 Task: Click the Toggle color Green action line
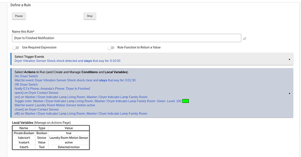(98, 101)
